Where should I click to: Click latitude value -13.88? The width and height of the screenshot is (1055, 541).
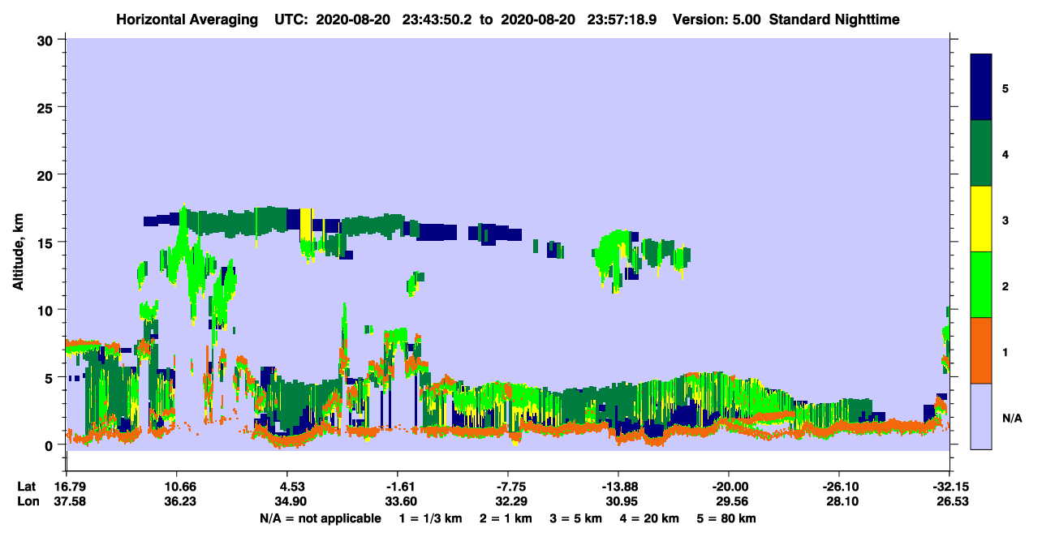[x=618, y=487]
